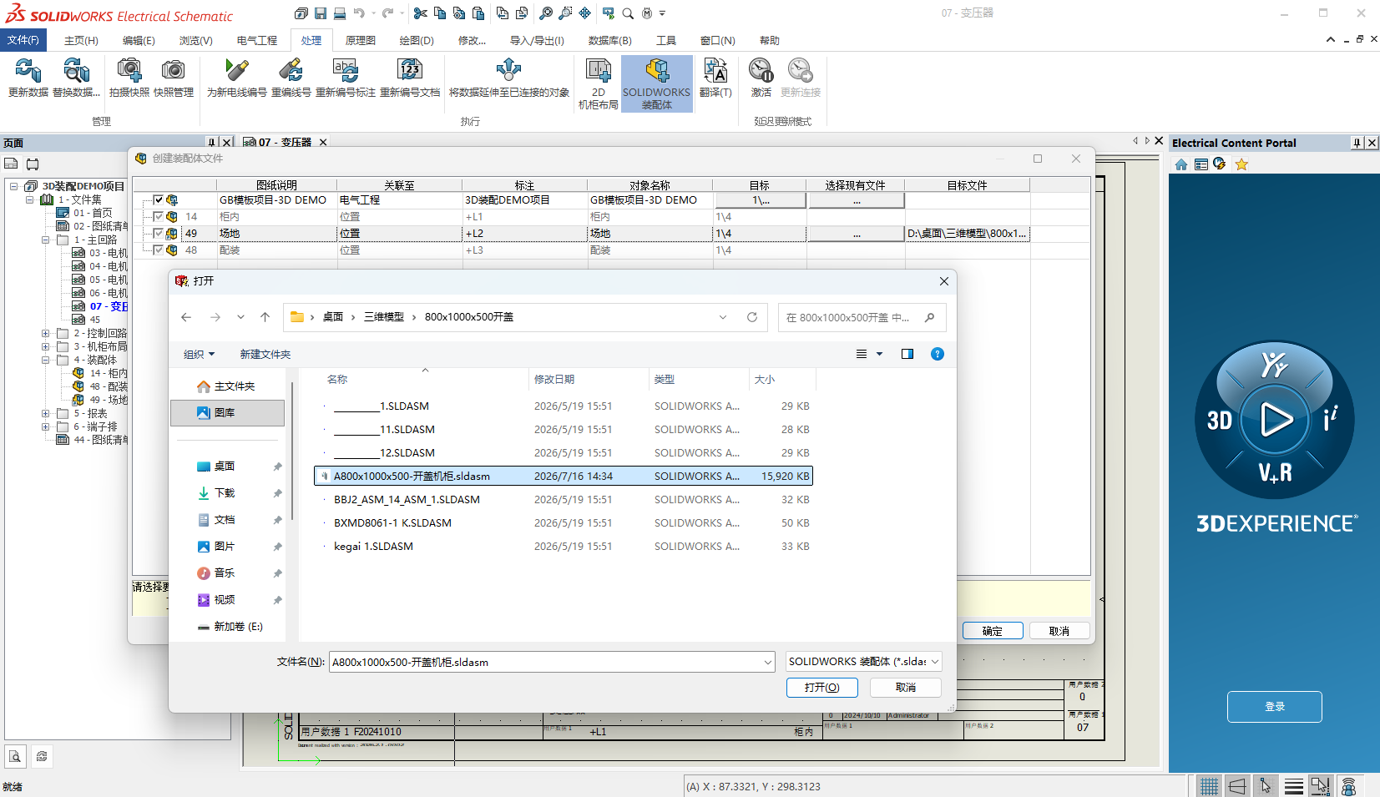The height and width of the screenshot is (797, 1380).
Task: Click the back arrow in the Open dialog
Action: (x=186, y=317)
